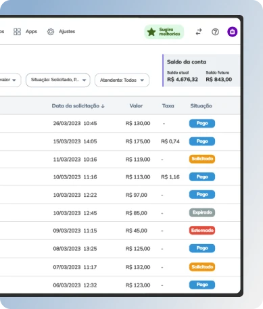Click the green star icon
The height and width of the screenshot is (309, 263).
click(151, 32)
